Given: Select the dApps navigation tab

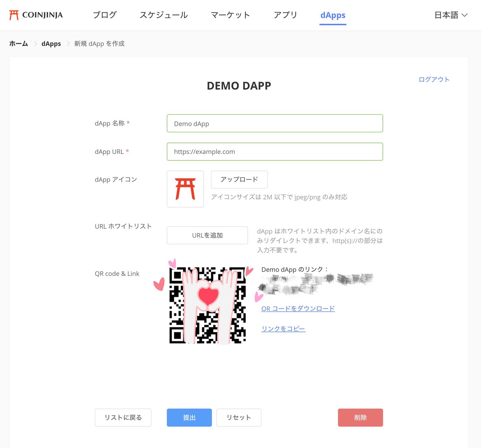Looking at the screenshot, I should click(333, 15).
